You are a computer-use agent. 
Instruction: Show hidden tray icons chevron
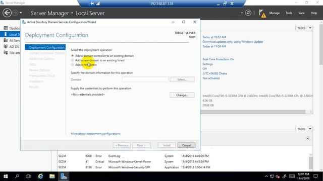pyautogui.click(x=266, y=176)
